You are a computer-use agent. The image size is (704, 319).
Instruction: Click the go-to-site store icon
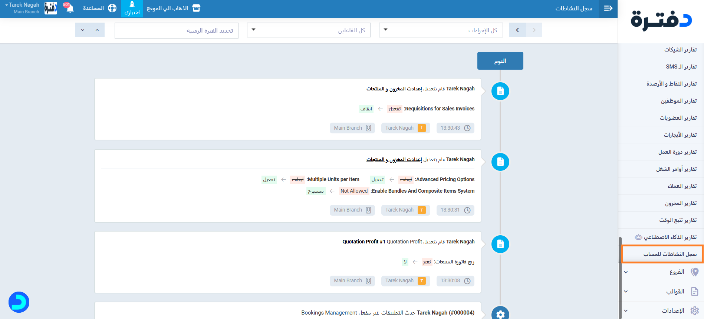pyautogui.click(x=196, y=8)
